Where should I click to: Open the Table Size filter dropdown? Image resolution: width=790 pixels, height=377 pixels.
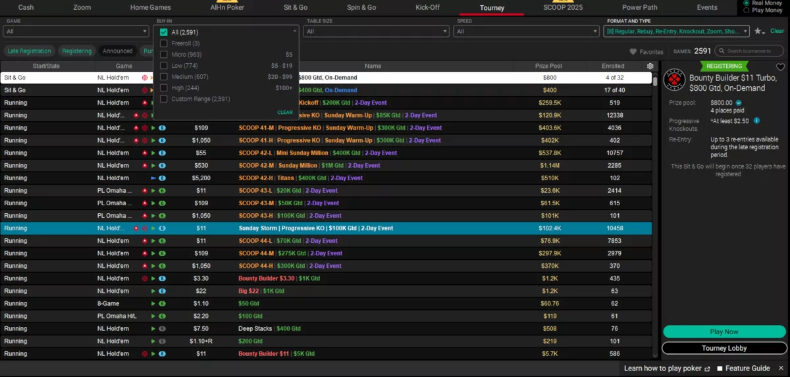click(x=376, y=31)
